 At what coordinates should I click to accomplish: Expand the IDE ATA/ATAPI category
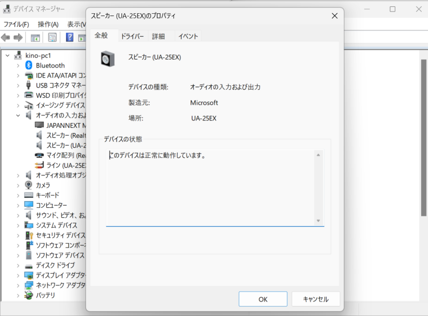coord(18,76)
